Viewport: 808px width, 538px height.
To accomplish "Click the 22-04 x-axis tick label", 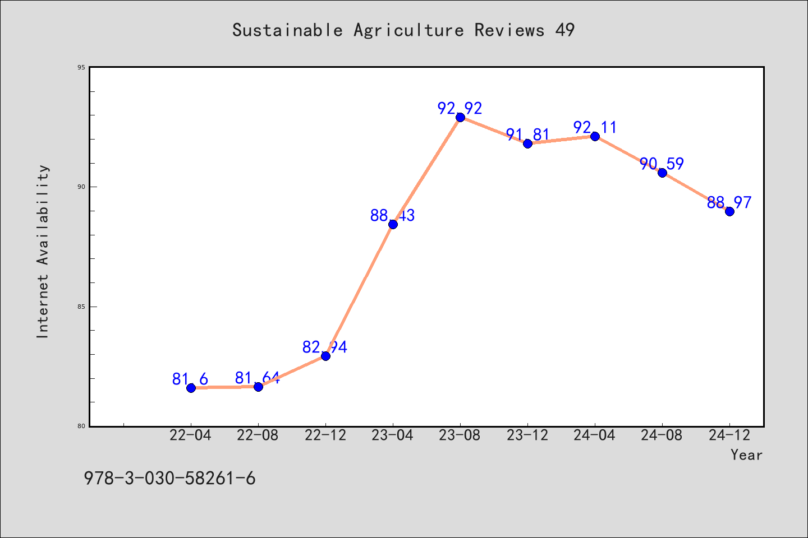I will point(191,435).
